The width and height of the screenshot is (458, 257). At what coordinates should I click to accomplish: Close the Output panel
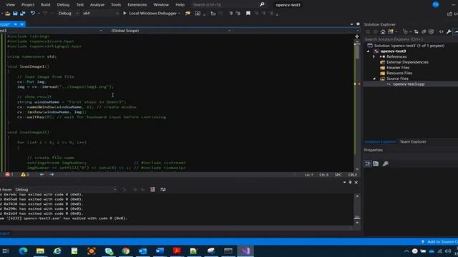click(x=356, y=183)
